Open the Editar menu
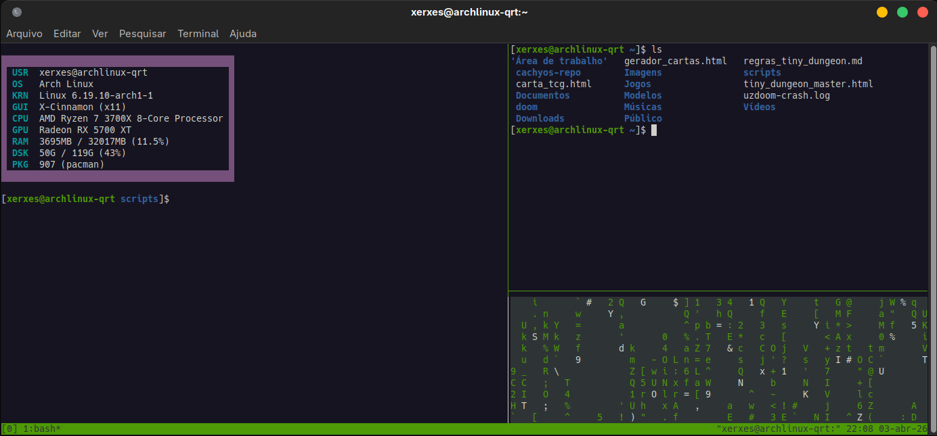Viewport: 937px width, 436px height. [67, 34]
